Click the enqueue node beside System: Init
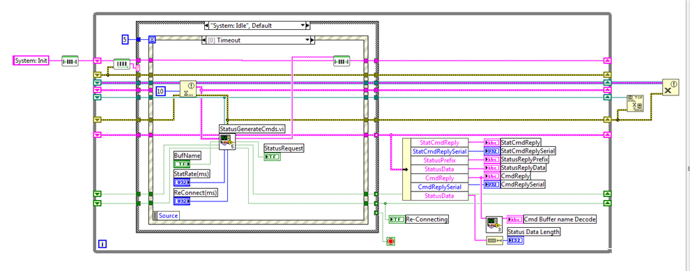 (70, 61)
